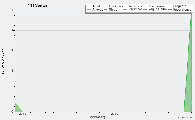
Task: Click the chart title 111Ventus
Action: (38, 6)
